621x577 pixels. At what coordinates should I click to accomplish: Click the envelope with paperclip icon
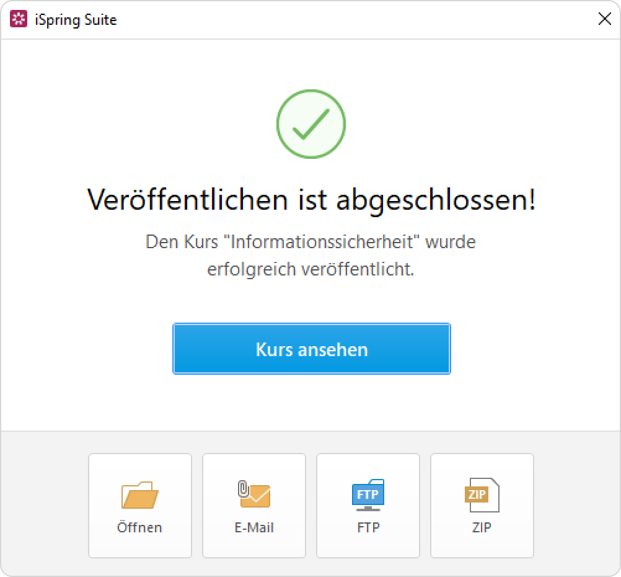click(x=254, y=494)
